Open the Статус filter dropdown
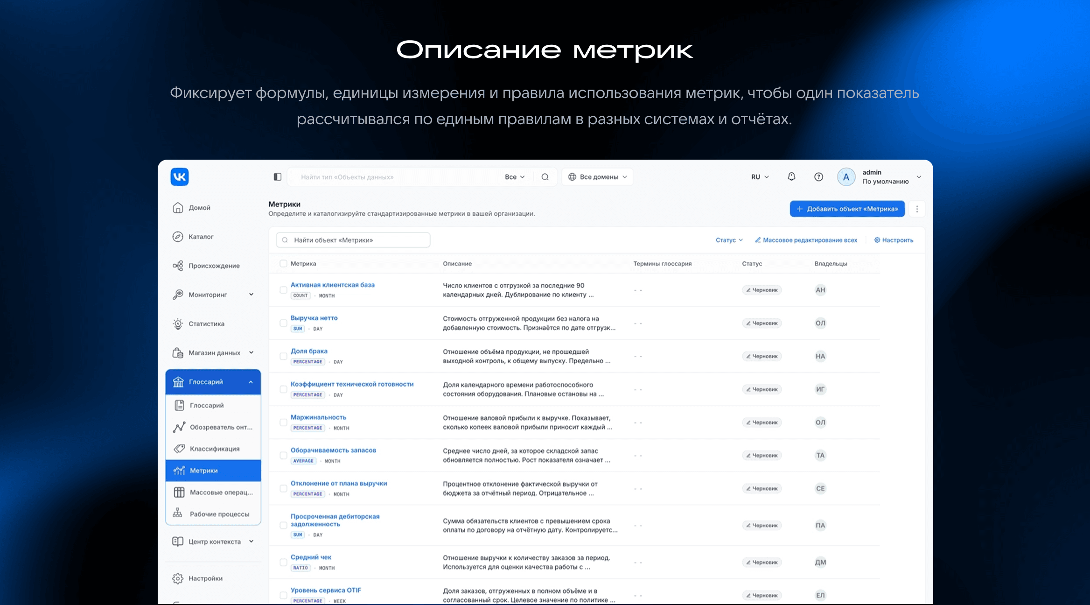 [729, 240]
